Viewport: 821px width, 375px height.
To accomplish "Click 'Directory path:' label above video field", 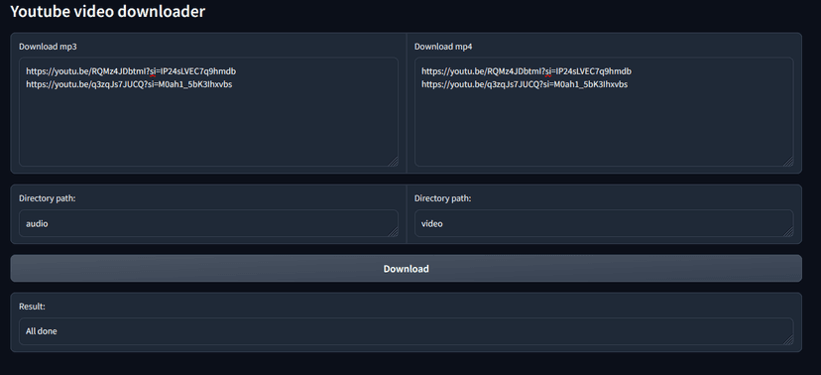I will coord(442,198).
